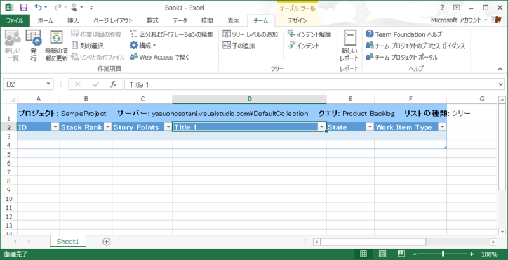Viewport: 508px width, 260px height.
Task: Click the 新しい一覧 (New List) icon
Action: point(13,45)
